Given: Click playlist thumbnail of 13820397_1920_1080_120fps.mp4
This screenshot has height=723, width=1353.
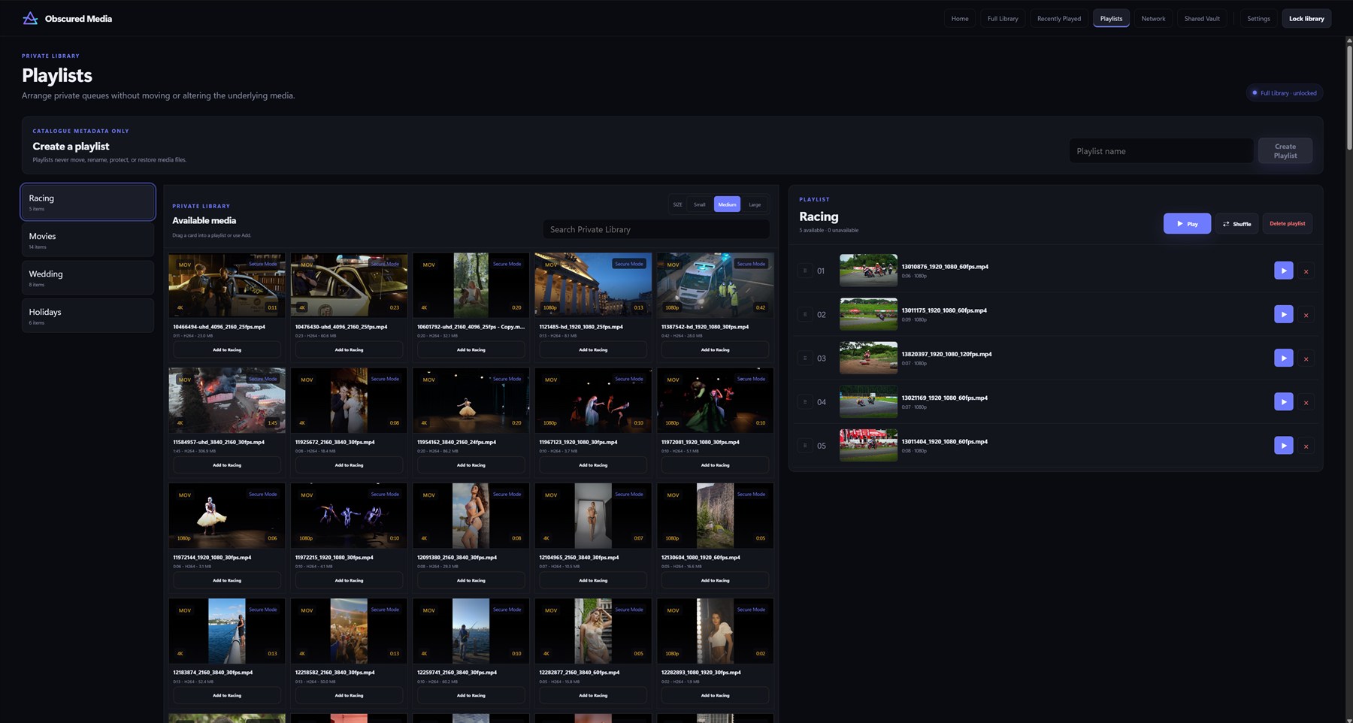Looking at the screenshot, I should pyautogui.click(x=868, y=358).
